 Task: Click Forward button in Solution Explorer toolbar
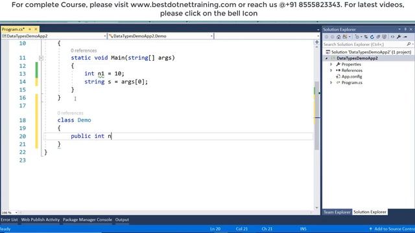[x=333, y=37]
